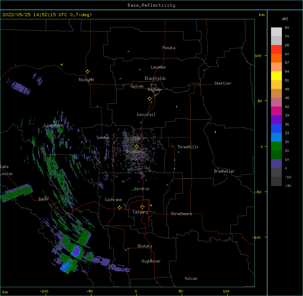Click the RockyMH label
The image size is (303, 296).
[x=86, y=80]
